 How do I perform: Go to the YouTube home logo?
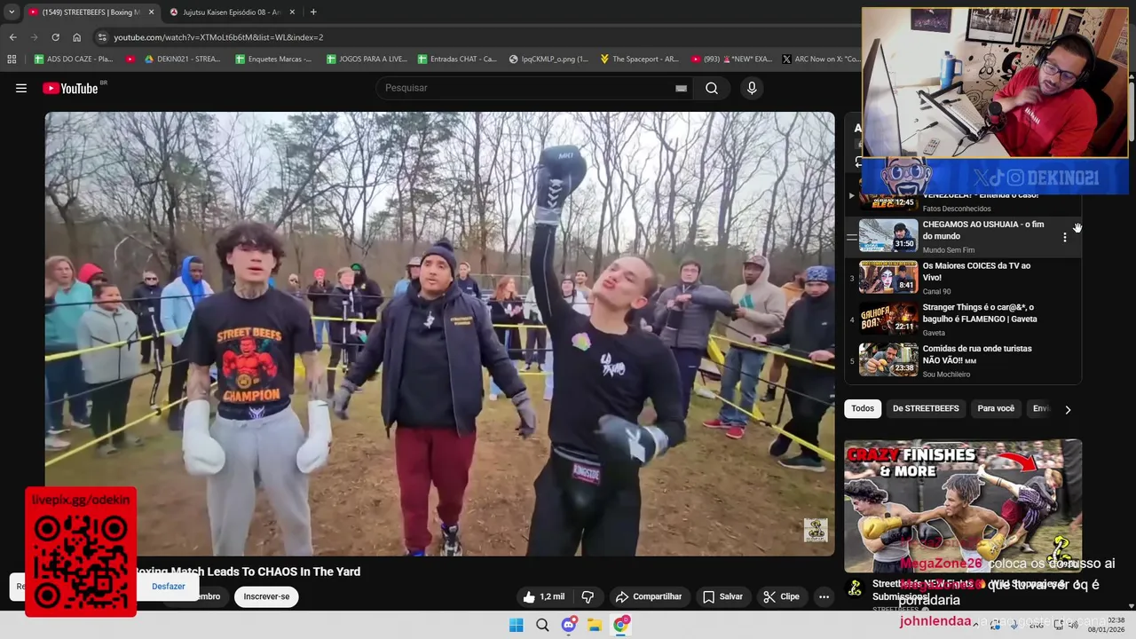pos(70,88)
